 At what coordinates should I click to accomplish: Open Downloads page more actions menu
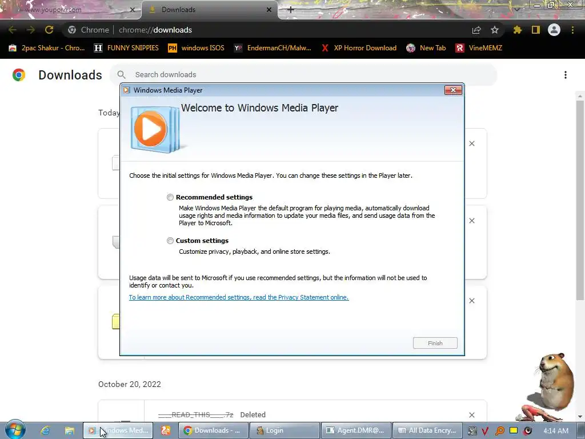pos(566,75)
